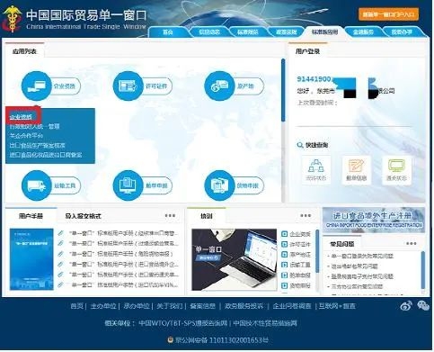Click the highlighted 企业资质 submenu link

pyautogui.click(x=21, y=116)
